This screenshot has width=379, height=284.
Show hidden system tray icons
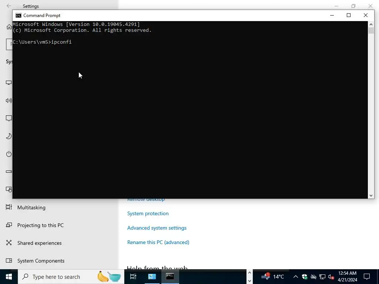(x=295, y=277)
